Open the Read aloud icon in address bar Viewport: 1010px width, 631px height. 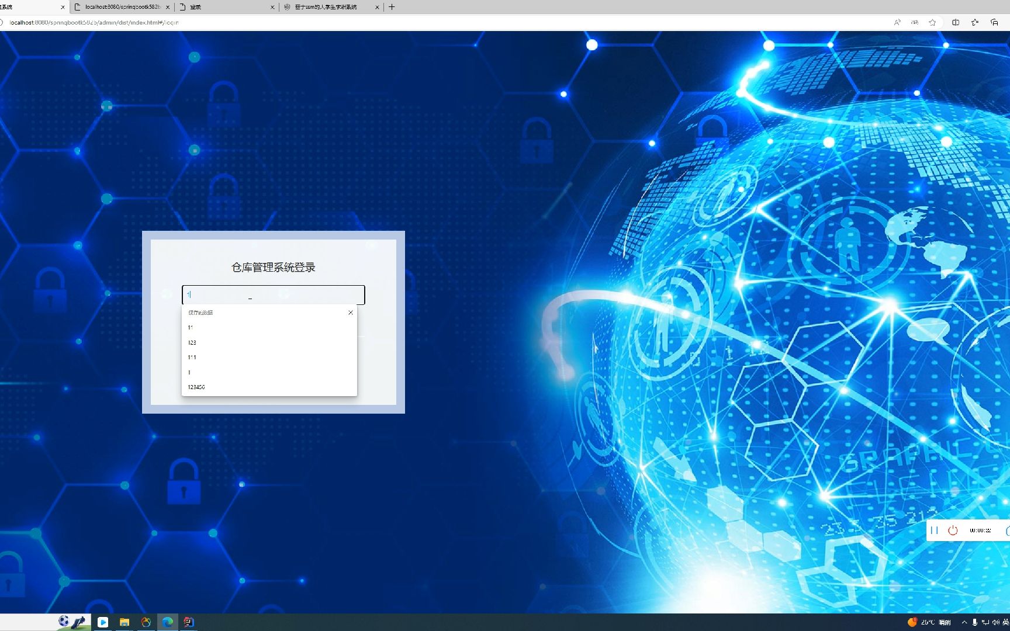(897, 22)
